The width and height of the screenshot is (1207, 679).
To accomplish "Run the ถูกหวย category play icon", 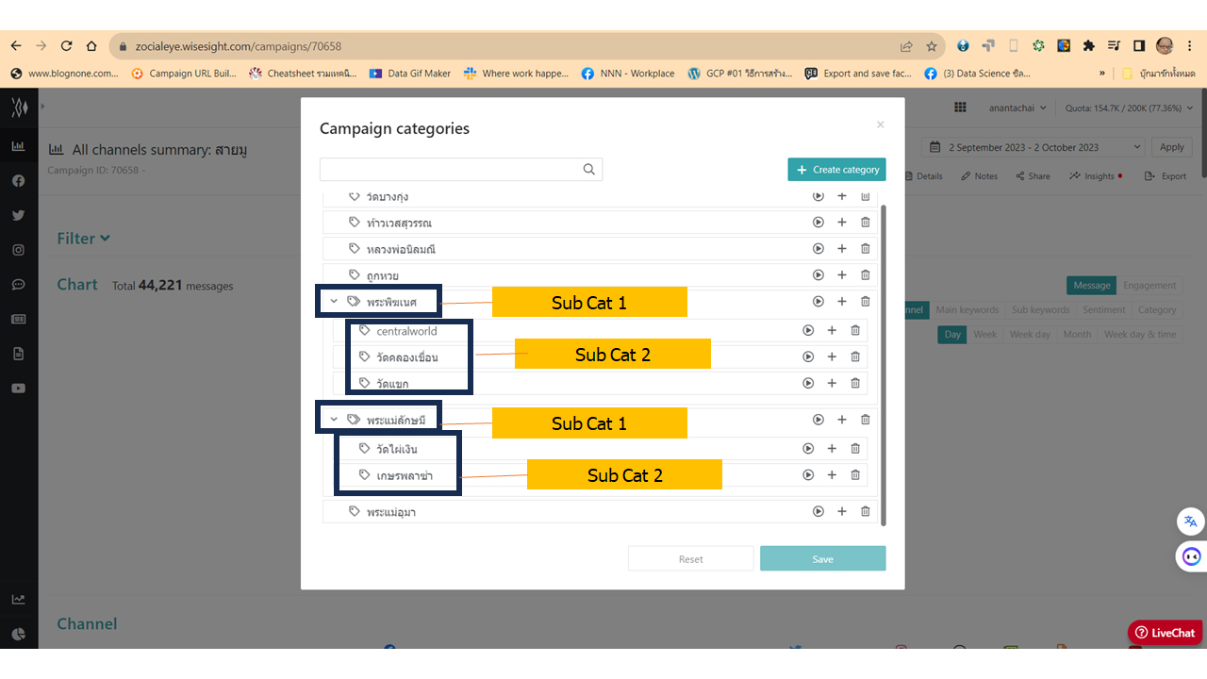I will pyautogui.click(x=818, y=275).
